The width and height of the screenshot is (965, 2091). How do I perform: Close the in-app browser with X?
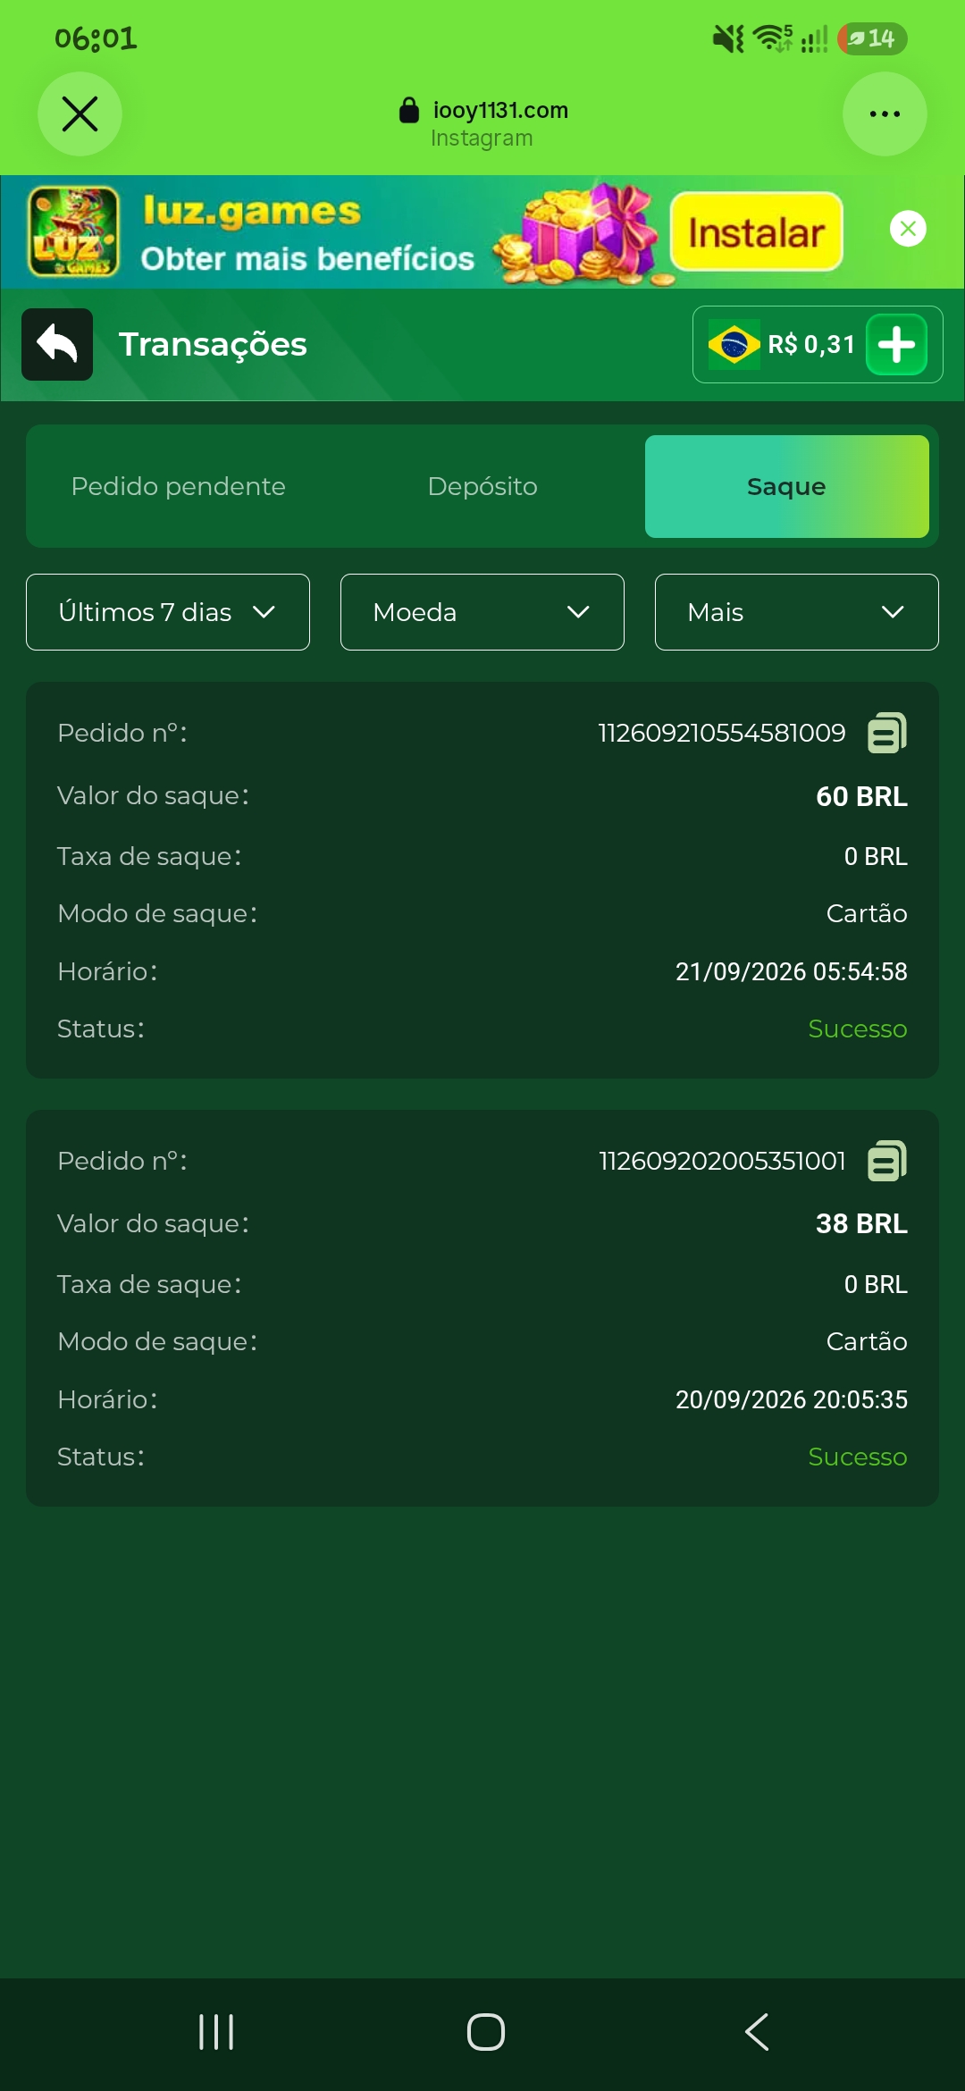click(80, 113)
